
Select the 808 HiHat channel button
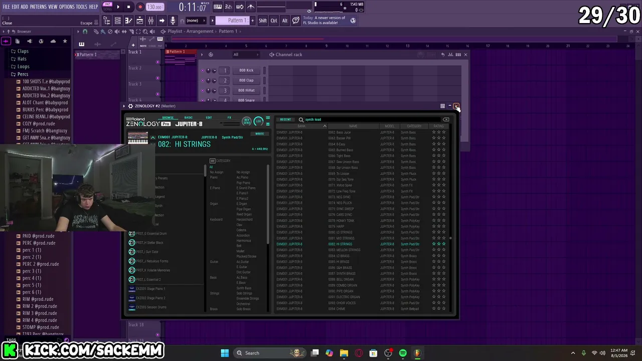click(246, 90)
